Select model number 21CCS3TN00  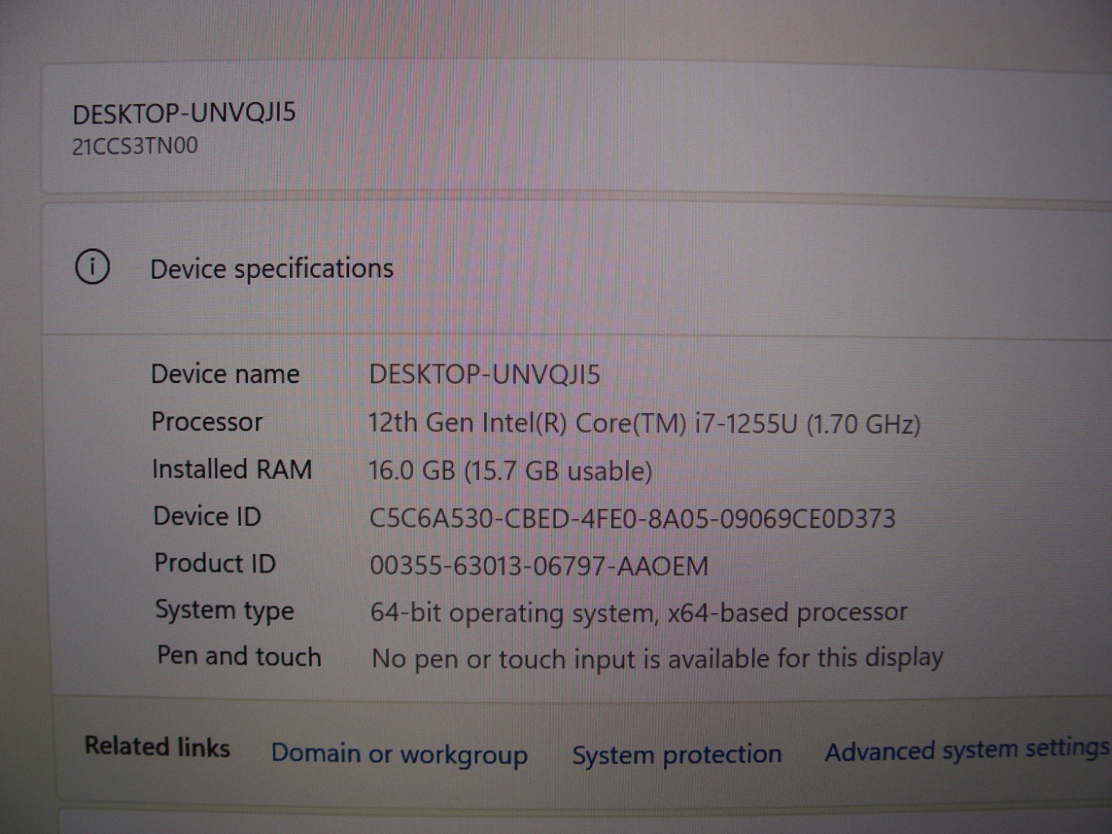pos(135,146)
